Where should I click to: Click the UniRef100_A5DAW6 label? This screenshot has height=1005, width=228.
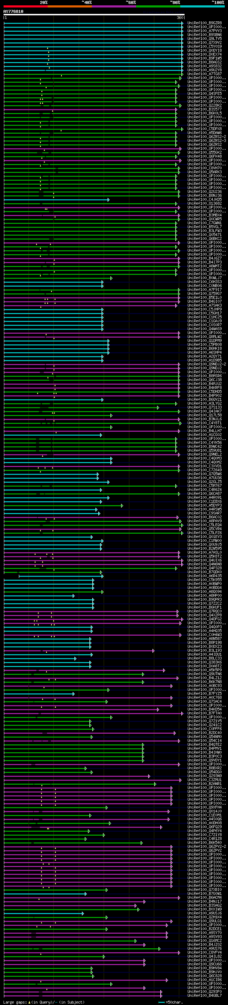(204, 133)
